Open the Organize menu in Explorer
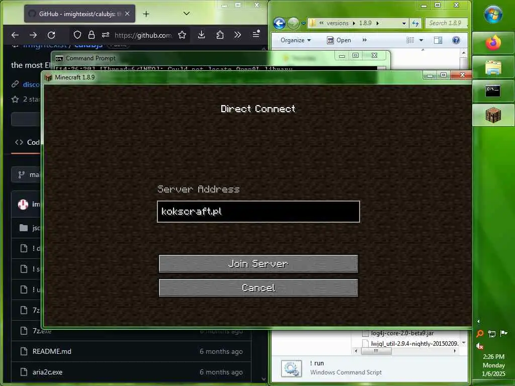Image resolution: width=515 pixels, height=386 pixels. coord(295,40)
